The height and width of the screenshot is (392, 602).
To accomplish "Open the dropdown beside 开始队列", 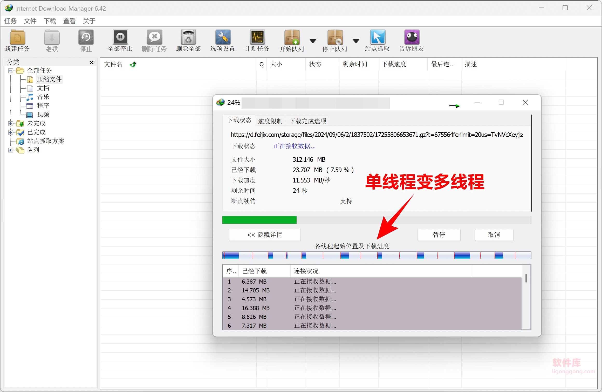I will pyautogui.click(x=313, y=41).
